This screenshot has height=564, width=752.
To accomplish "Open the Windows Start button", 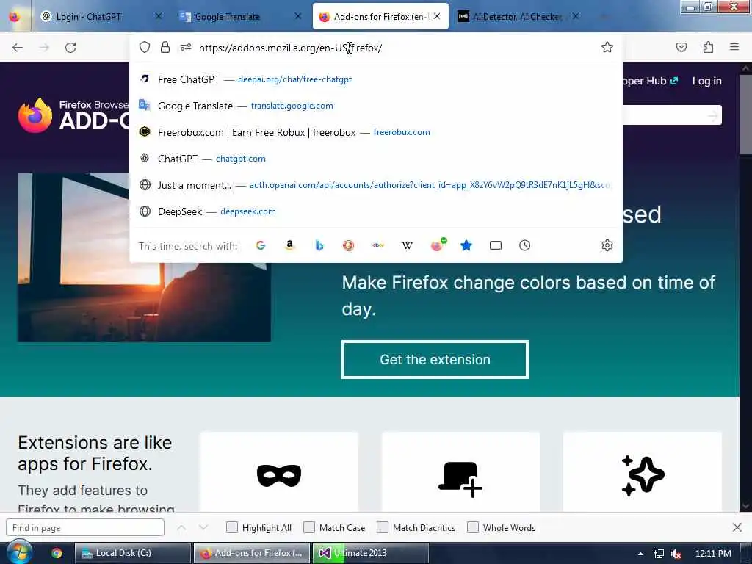I will (19, 552).
